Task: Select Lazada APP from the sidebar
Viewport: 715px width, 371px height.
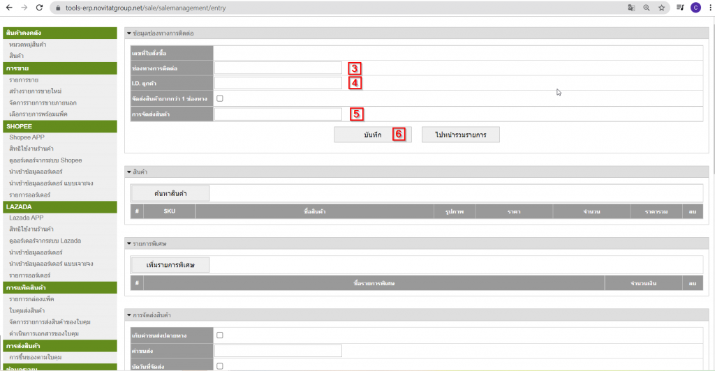Action: click(27, 218)
